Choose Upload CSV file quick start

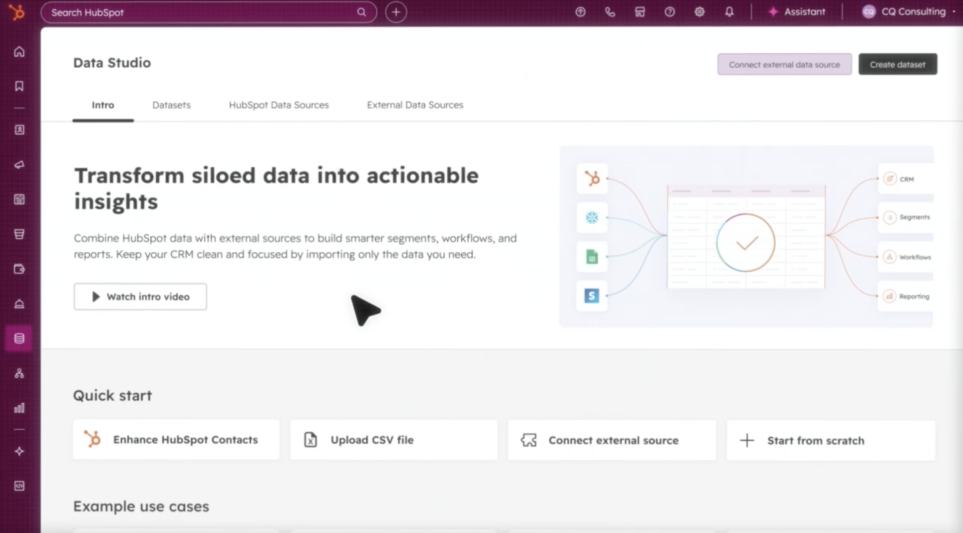(393, 440)
